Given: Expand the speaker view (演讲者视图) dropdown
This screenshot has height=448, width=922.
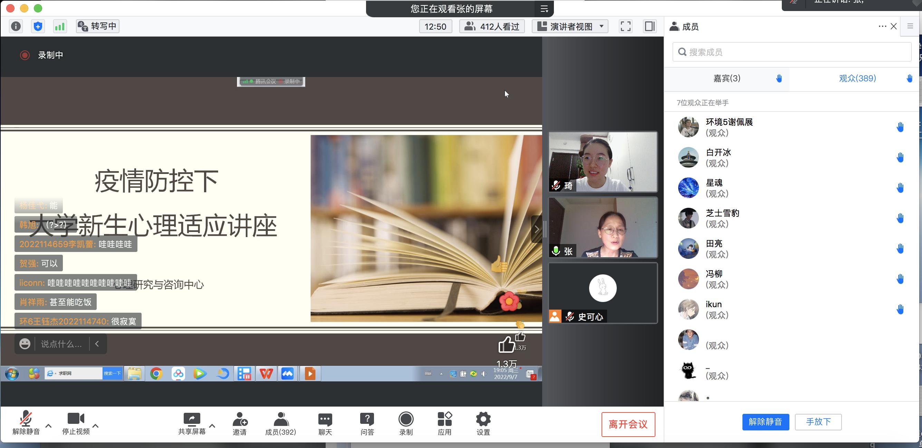Looking at the screenshot, I should tap(570, 26).
